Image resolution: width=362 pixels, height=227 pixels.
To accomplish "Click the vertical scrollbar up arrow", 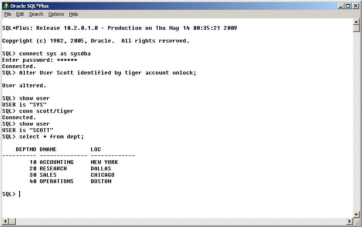I will click(356, 22).
